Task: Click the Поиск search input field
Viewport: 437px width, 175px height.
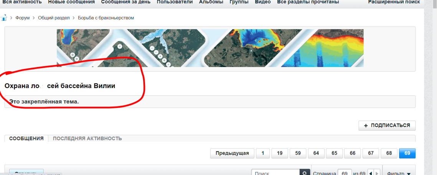Action: tap(275, 173)
